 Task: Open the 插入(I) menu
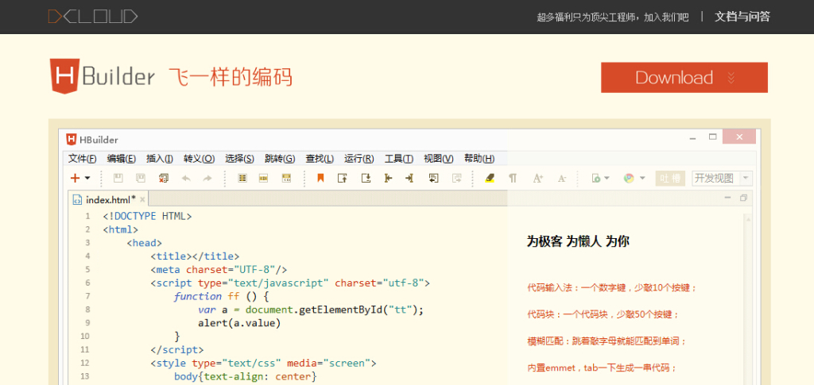coord(159,159)
